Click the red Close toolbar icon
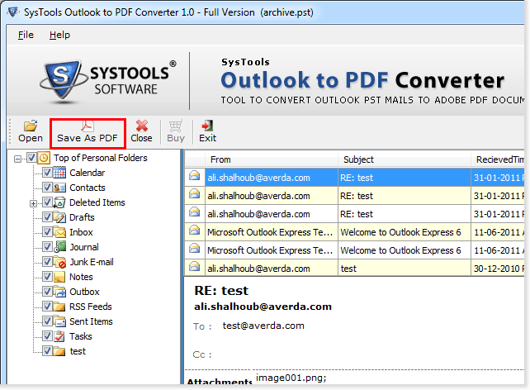Screen dimensions: 530x390 point(141,126)
